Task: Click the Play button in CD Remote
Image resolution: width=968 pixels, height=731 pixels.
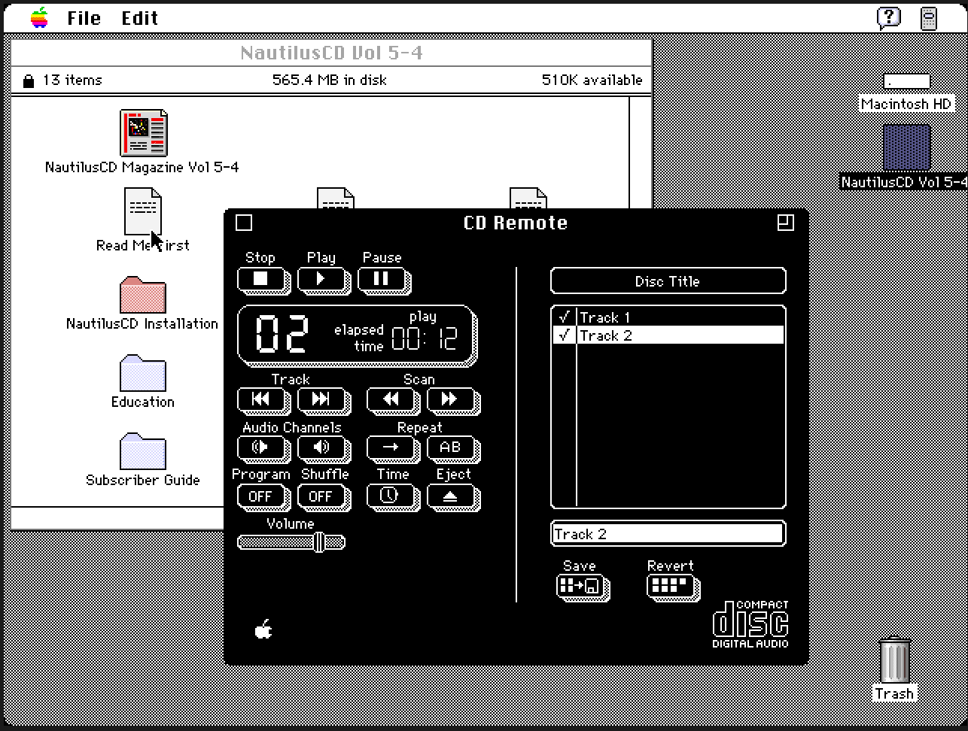Action: (323, 280)
